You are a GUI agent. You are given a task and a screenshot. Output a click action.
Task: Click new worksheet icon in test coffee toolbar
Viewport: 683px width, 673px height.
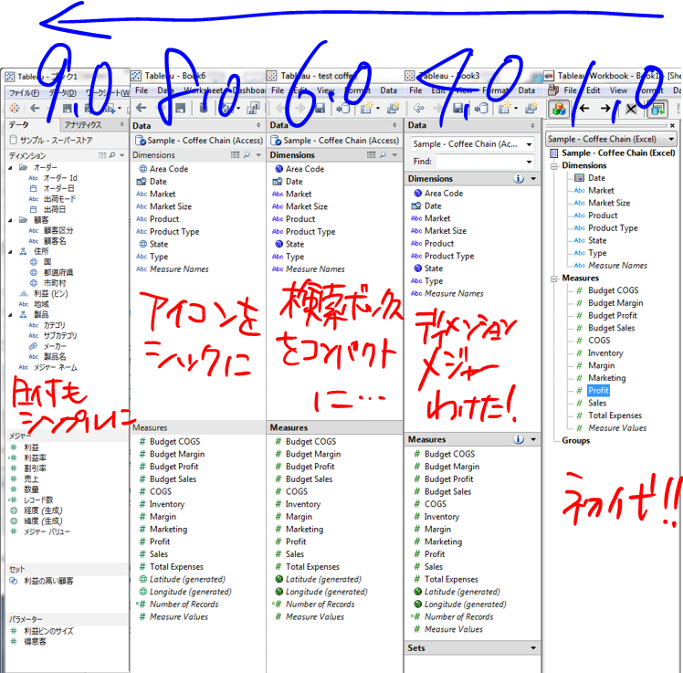click(x=367, y=108)
